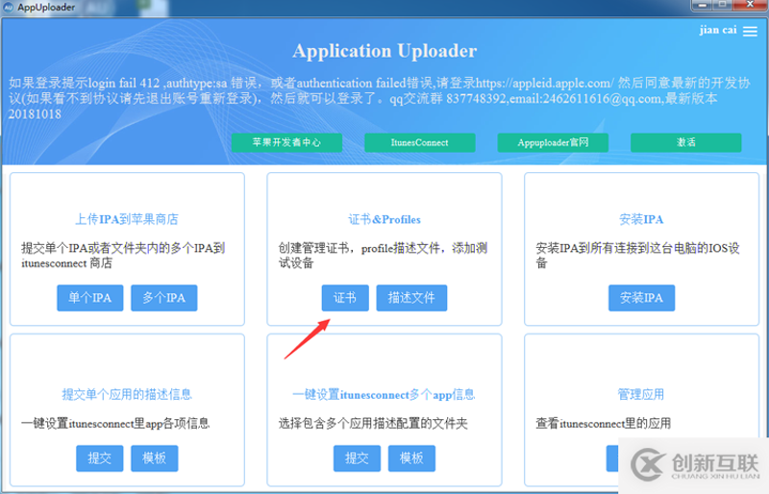The image size is (769, 494).
Task: Select the 管理应用 heading link
Action: click(641, 394)
